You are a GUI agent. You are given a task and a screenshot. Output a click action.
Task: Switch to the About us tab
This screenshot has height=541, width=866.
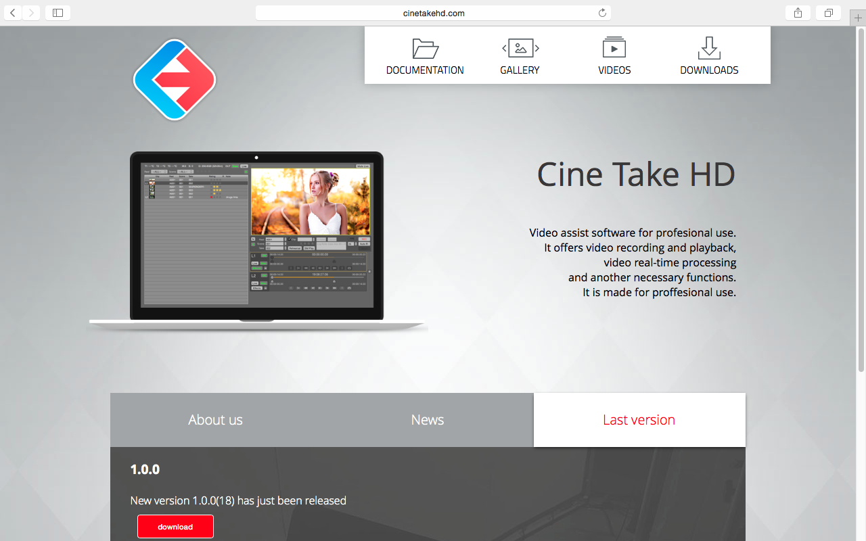215,420
